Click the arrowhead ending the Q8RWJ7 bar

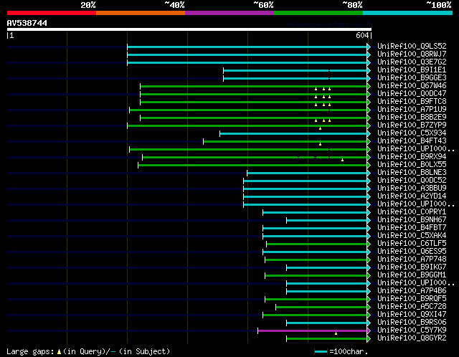click(x=369, y=54)
